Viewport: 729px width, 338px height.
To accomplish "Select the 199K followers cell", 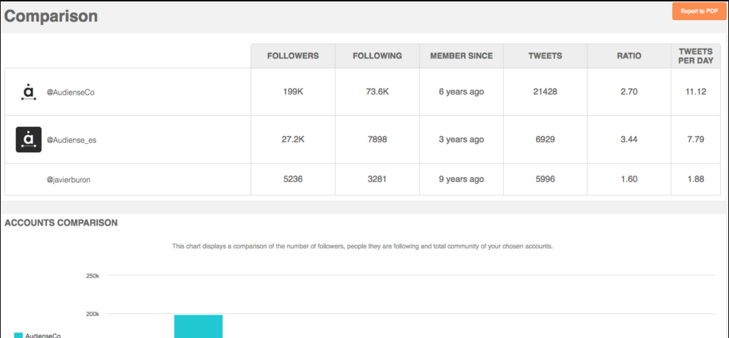I will [x=293, y=92].
